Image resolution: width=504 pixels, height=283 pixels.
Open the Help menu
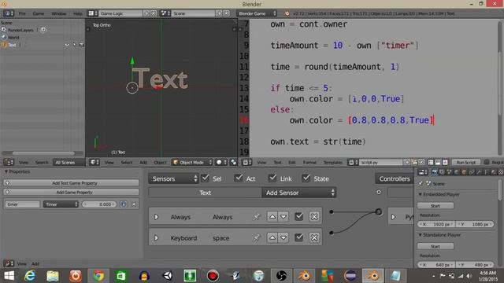pyautogui.click(x=77, y=13)
